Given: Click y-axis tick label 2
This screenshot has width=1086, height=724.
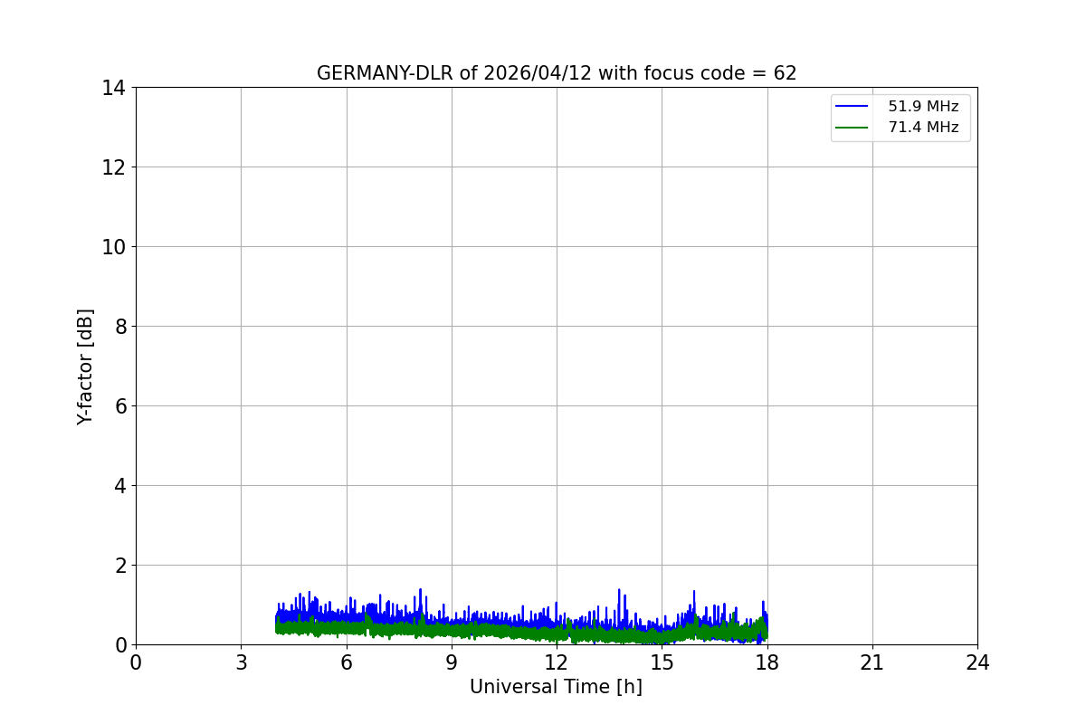Looking at the screenshot, I should tap(120, 566).
